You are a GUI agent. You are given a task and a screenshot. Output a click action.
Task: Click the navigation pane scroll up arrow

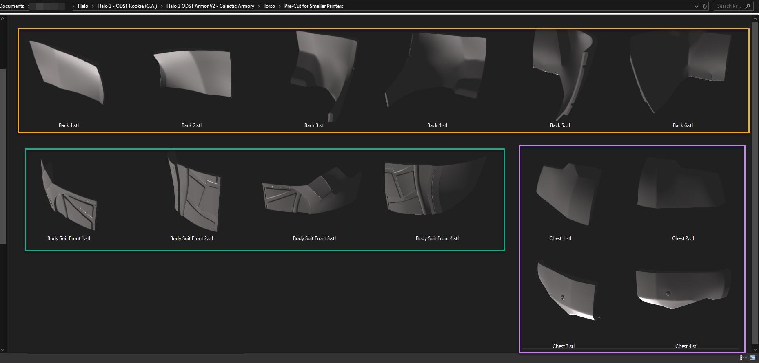tap(2, 18)
